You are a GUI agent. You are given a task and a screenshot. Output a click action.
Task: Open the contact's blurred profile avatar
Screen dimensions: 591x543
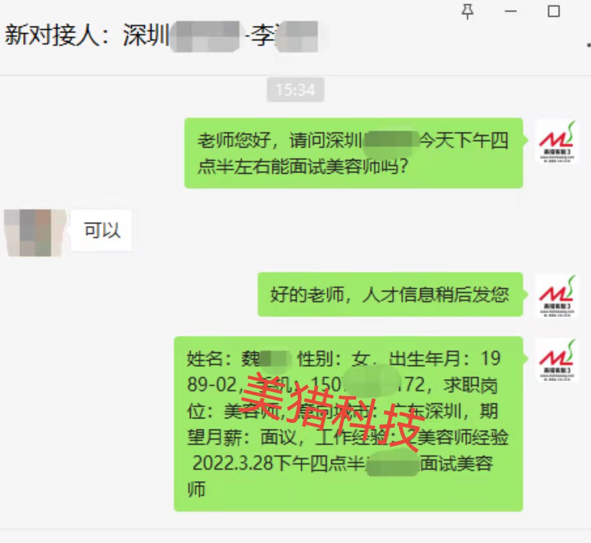(35, 232)
